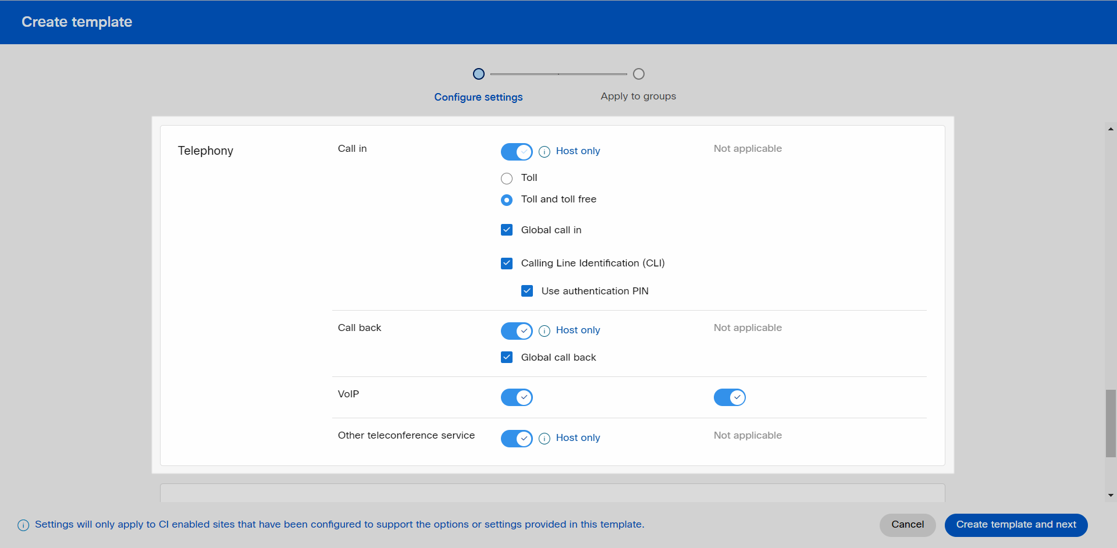This screenshot has height=548, width=1117.
Task: Click Not applicable text in Call back row
Action: (748, 328)
